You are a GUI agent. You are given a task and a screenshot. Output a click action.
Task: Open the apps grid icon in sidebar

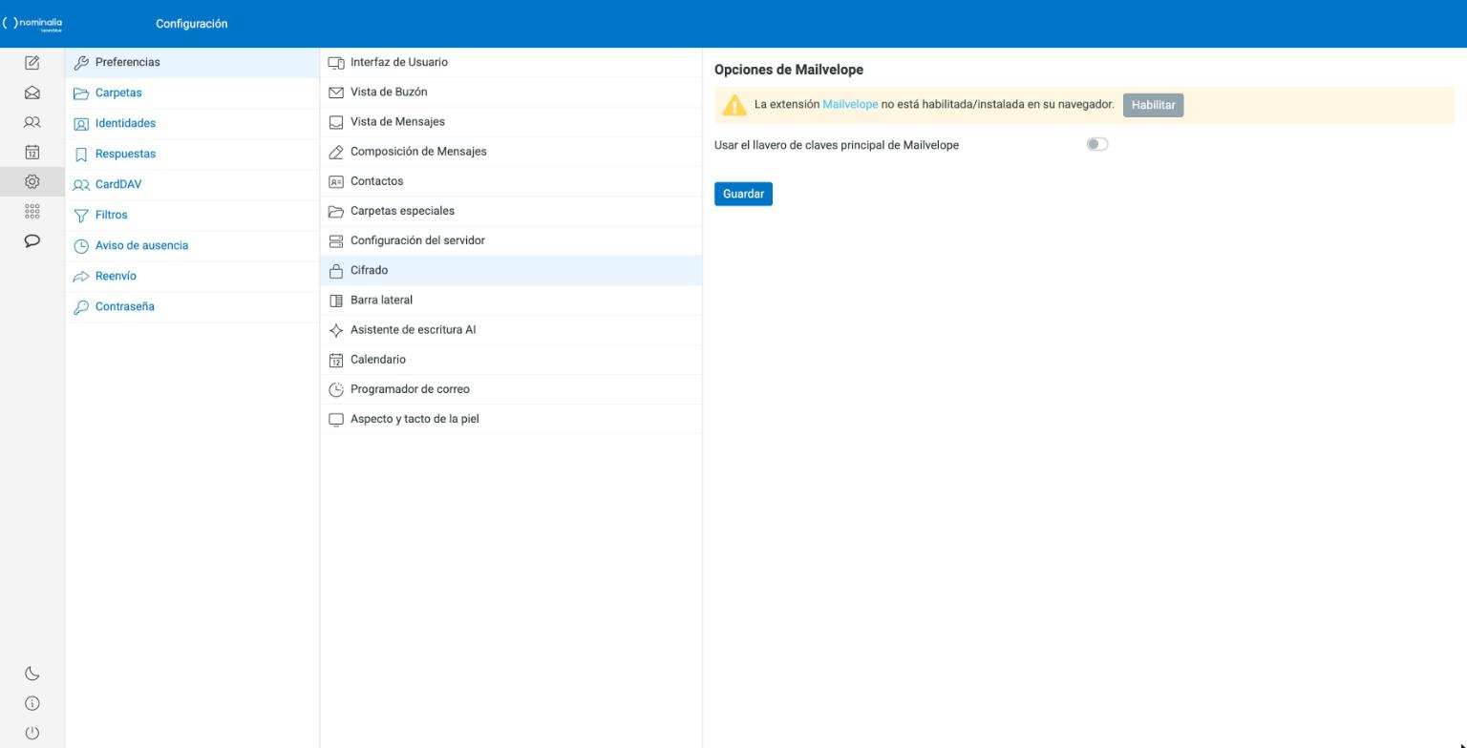(32, 211)
